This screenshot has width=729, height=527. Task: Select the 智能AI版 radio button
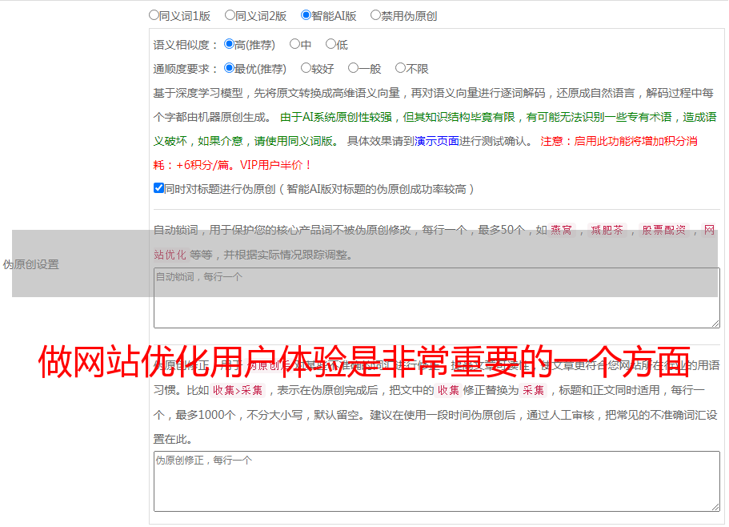pos(306,14)
